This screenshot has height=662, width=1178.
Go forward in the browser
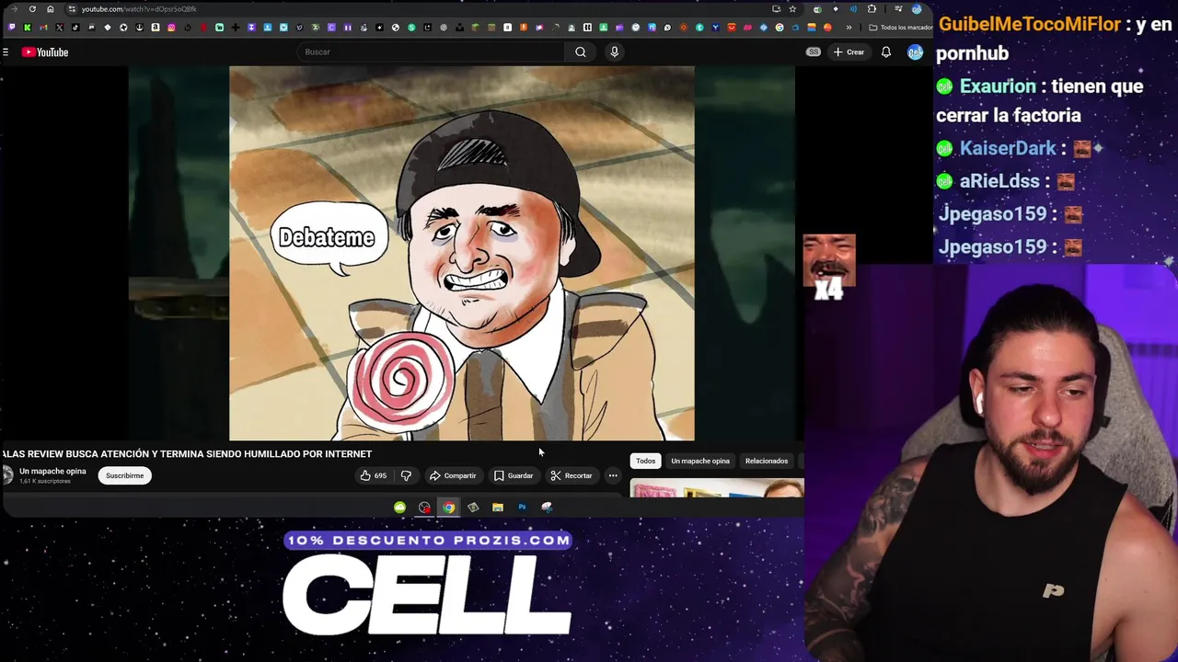tap(13, 9)
